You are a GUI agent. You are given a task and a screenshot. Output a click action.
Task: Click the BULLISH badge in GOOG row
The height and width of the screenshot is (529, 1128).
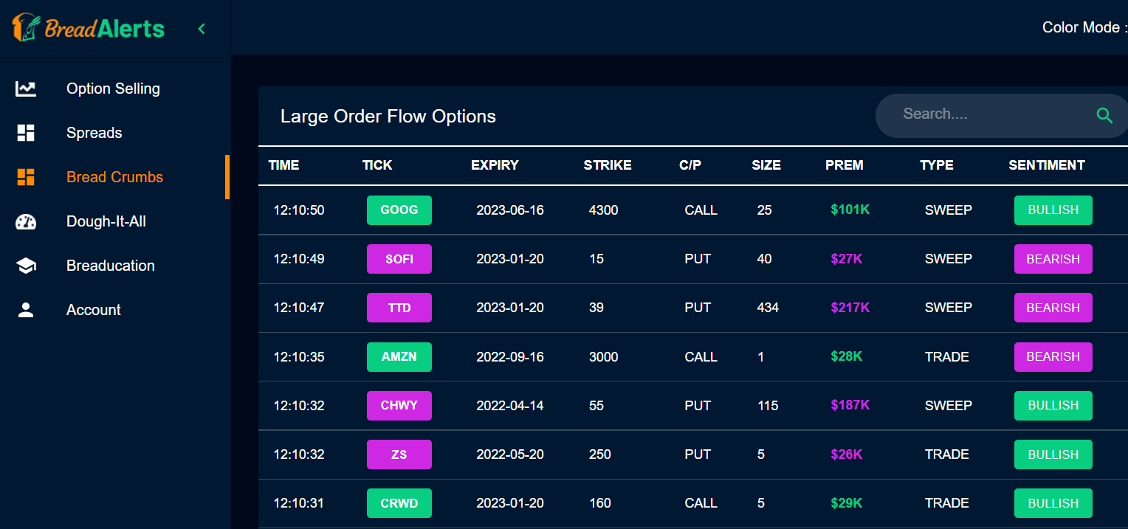[1053, 210]
